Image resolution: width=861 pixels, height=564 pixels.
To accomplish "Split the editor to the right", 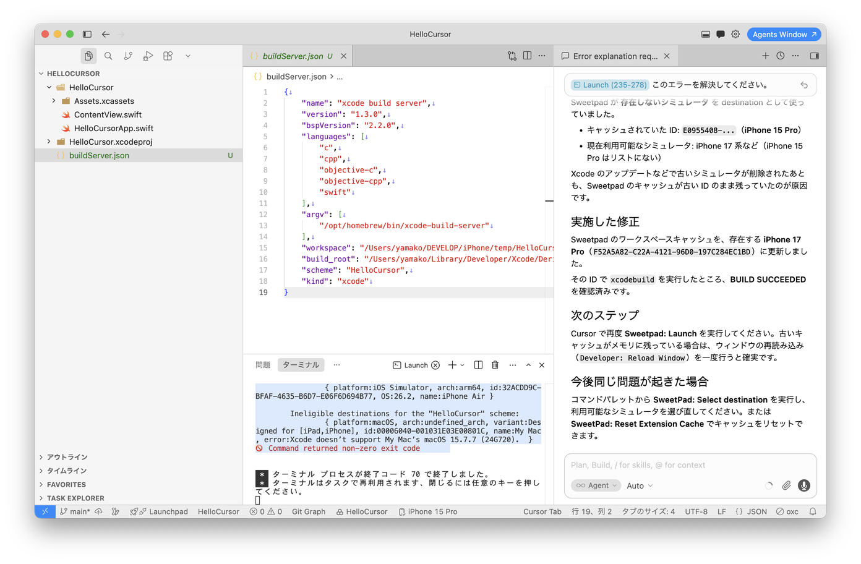I will [527, 56].
